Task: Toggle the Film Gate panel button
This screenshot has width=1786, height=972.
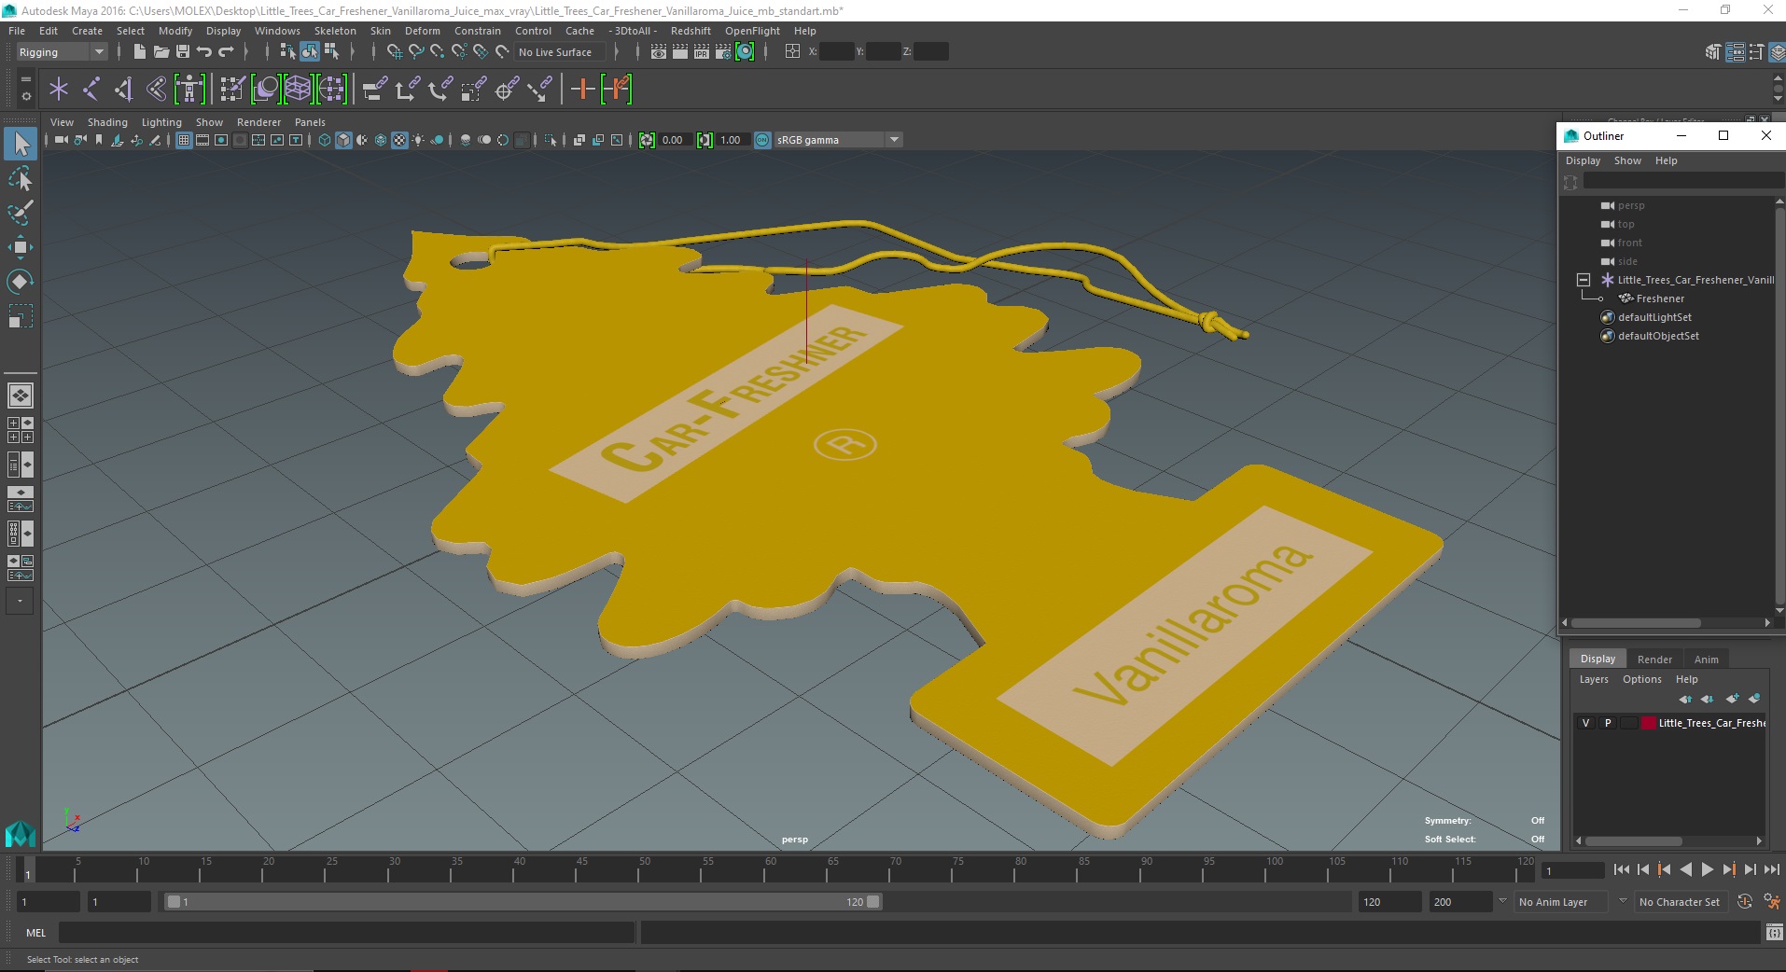Action: pyautogui.click(x=202, y=140)
